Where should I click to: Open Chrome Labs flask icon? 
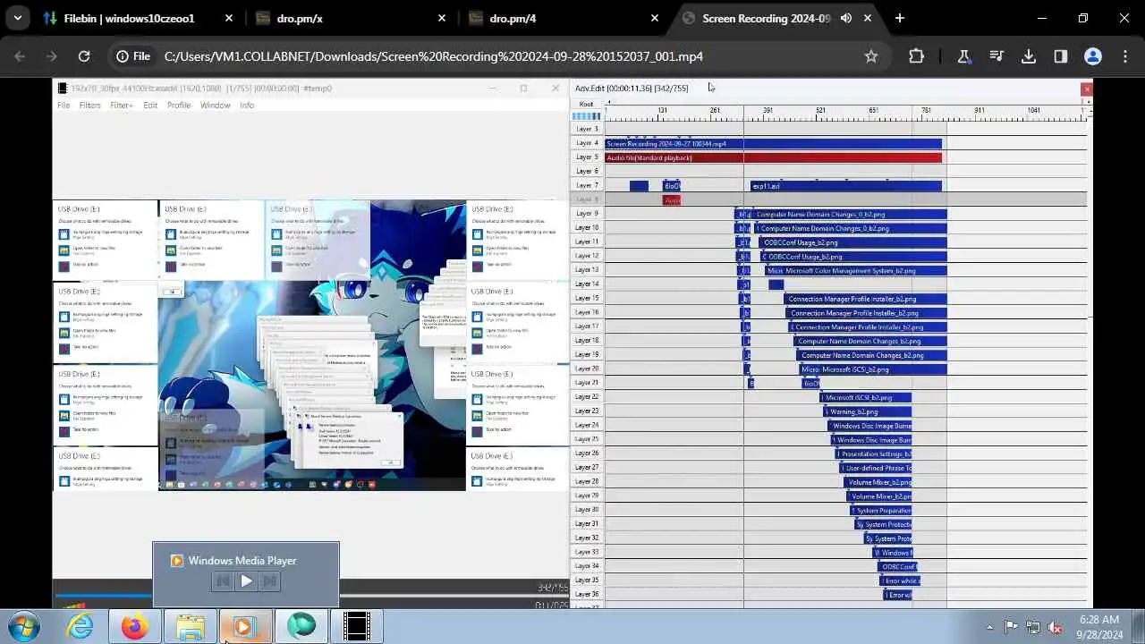[x=964, y=56]
